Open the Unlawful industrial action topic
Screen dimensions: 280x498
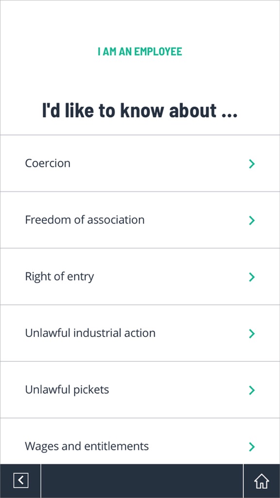point(140,333)
